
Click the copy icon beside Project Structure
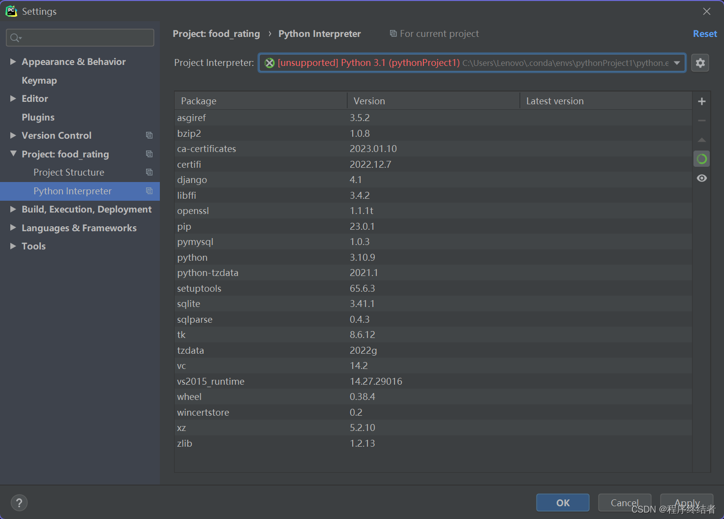click(x=149, y=172)
